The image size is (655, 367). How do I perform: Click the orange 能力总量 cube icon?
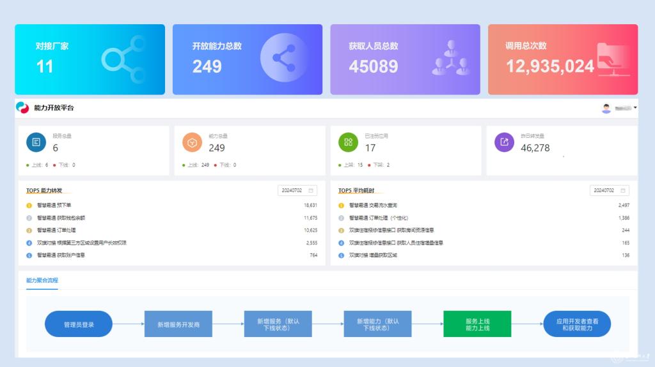click(193, 142)
